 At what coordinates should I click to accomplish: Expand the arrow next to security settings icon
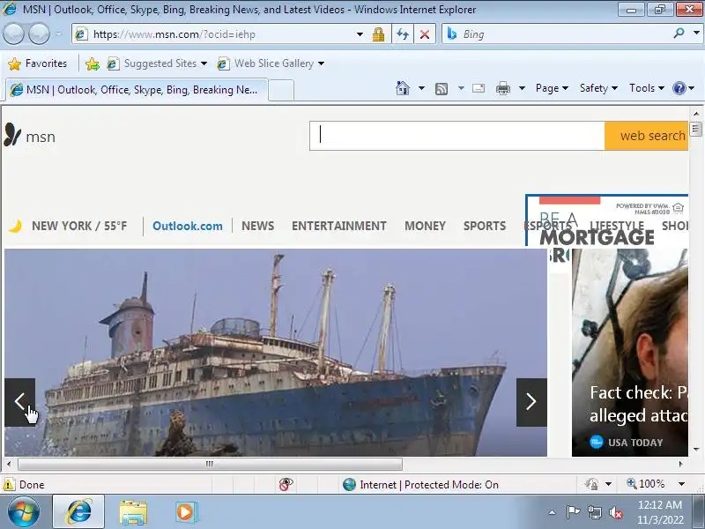point(608,484)
